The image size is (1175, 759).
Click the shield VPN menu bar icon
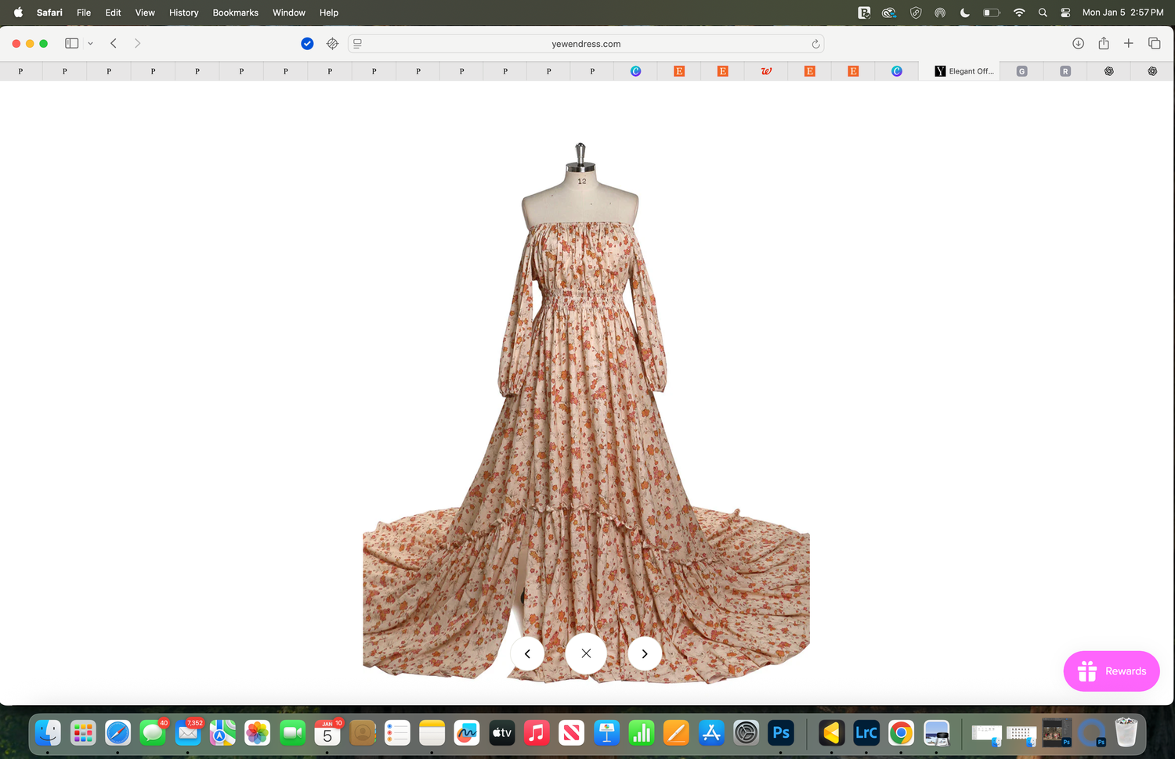point(916,13)
